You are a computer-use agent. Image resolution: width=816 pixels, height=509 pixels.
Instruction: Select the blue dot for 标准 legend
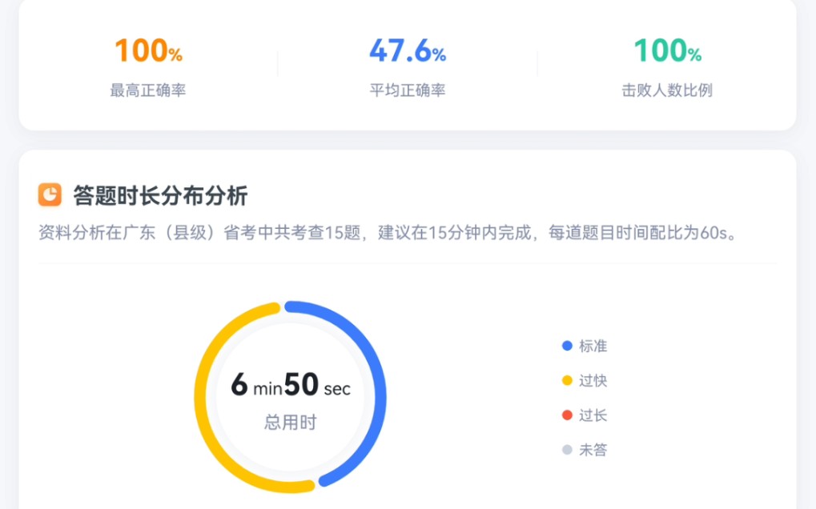pyautogui.click(x=568, y=346)
